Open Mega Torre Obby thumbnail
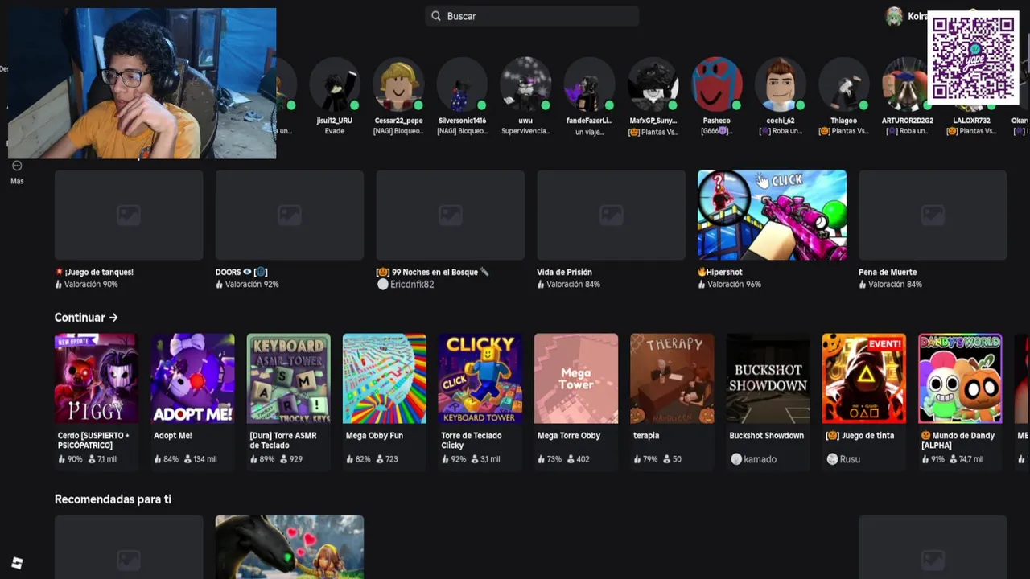The height and width of the screenshot is (579, 1030). click(x=576, y=378)
